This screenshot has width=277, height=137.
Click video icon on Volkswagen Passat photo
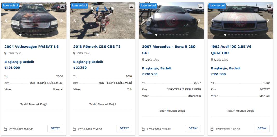pos(63,6)
